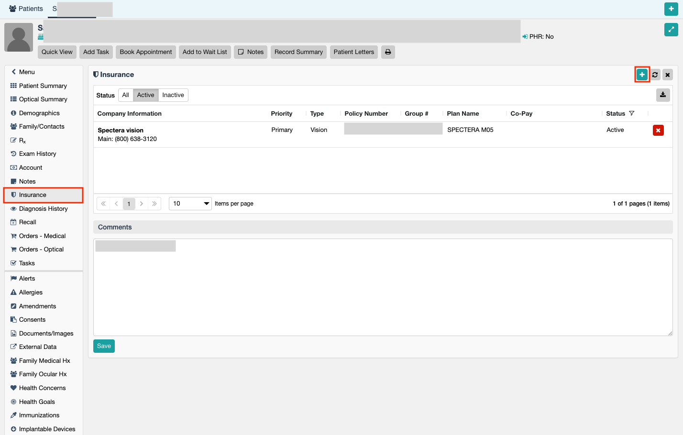Refresh the Insurance panel

[x=655, y=75]
